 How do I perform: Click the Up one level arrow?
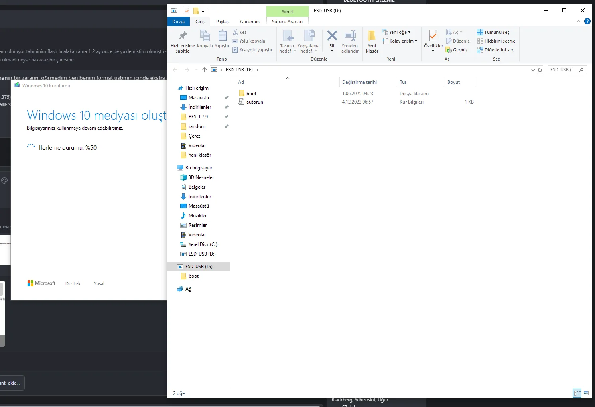(x=205, y=70)
